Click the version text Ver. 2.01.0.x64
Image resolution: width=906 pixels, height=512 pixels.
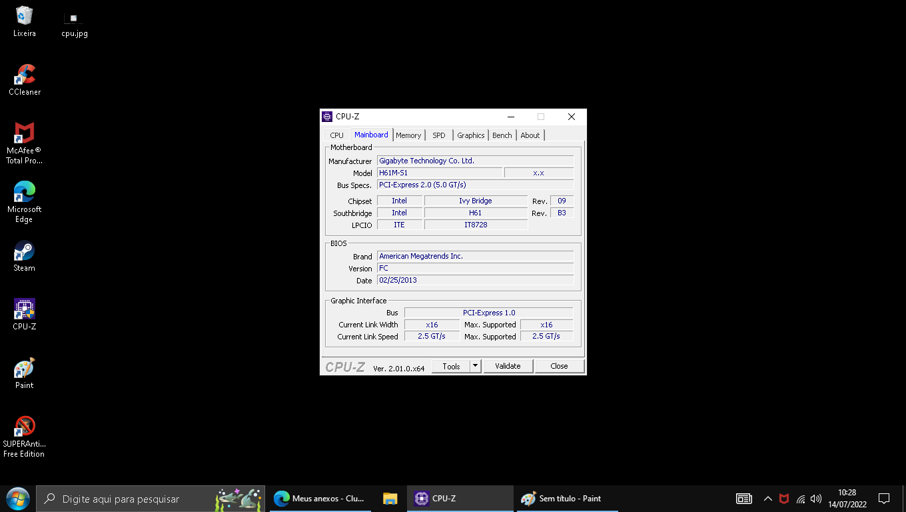click(398, 368)
